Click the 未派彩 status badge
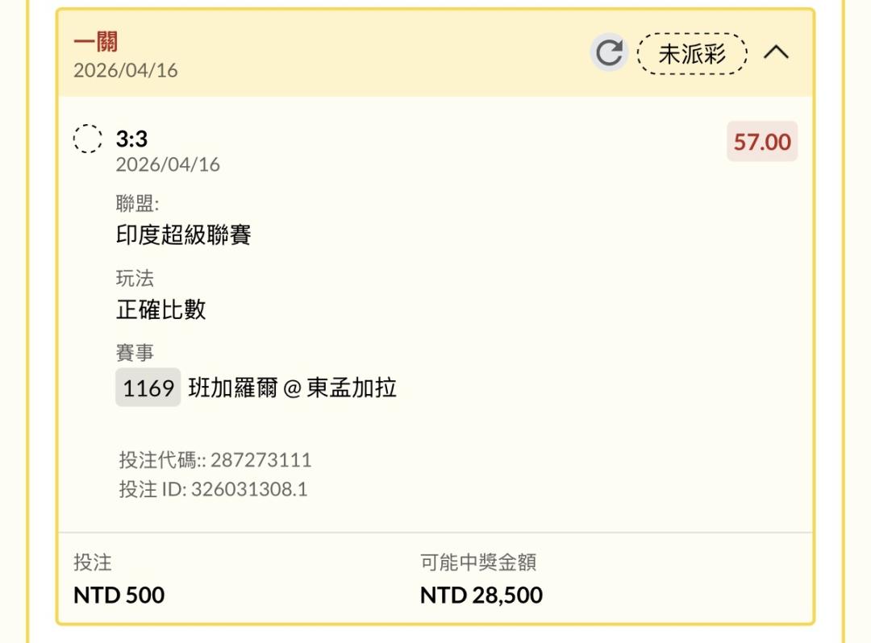The width and height of the screenshot is (871, 643). pos(692,54)
